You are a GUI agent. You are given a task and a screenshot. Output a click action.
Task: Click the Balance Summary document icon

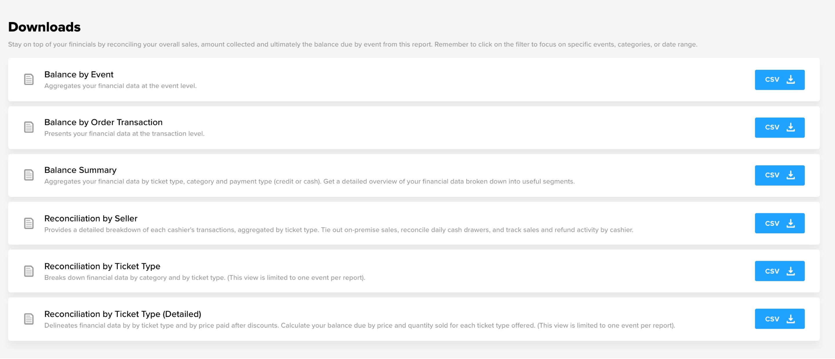[x=29, y=175]
